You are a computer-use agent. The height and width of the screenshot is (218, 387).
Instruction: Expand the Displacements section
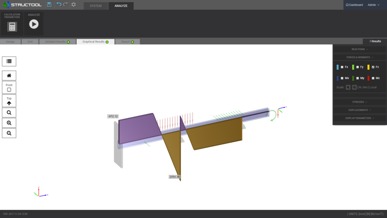360,110
